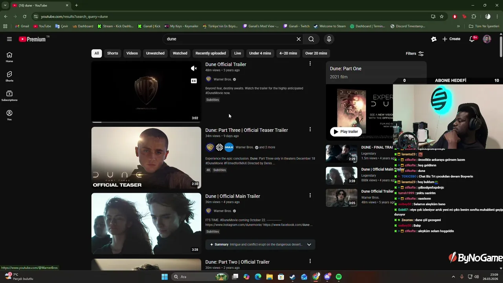Viewport: 503px width, 283px height.
Task: Close the dune YouTube tab
Action: (67, 5)
